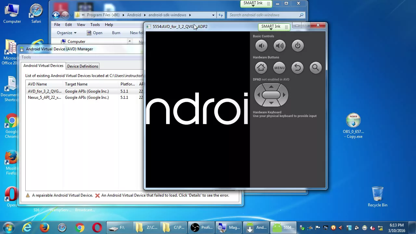Refresh the Explorer folder view

pyautogui.click(x=221, y=15)
